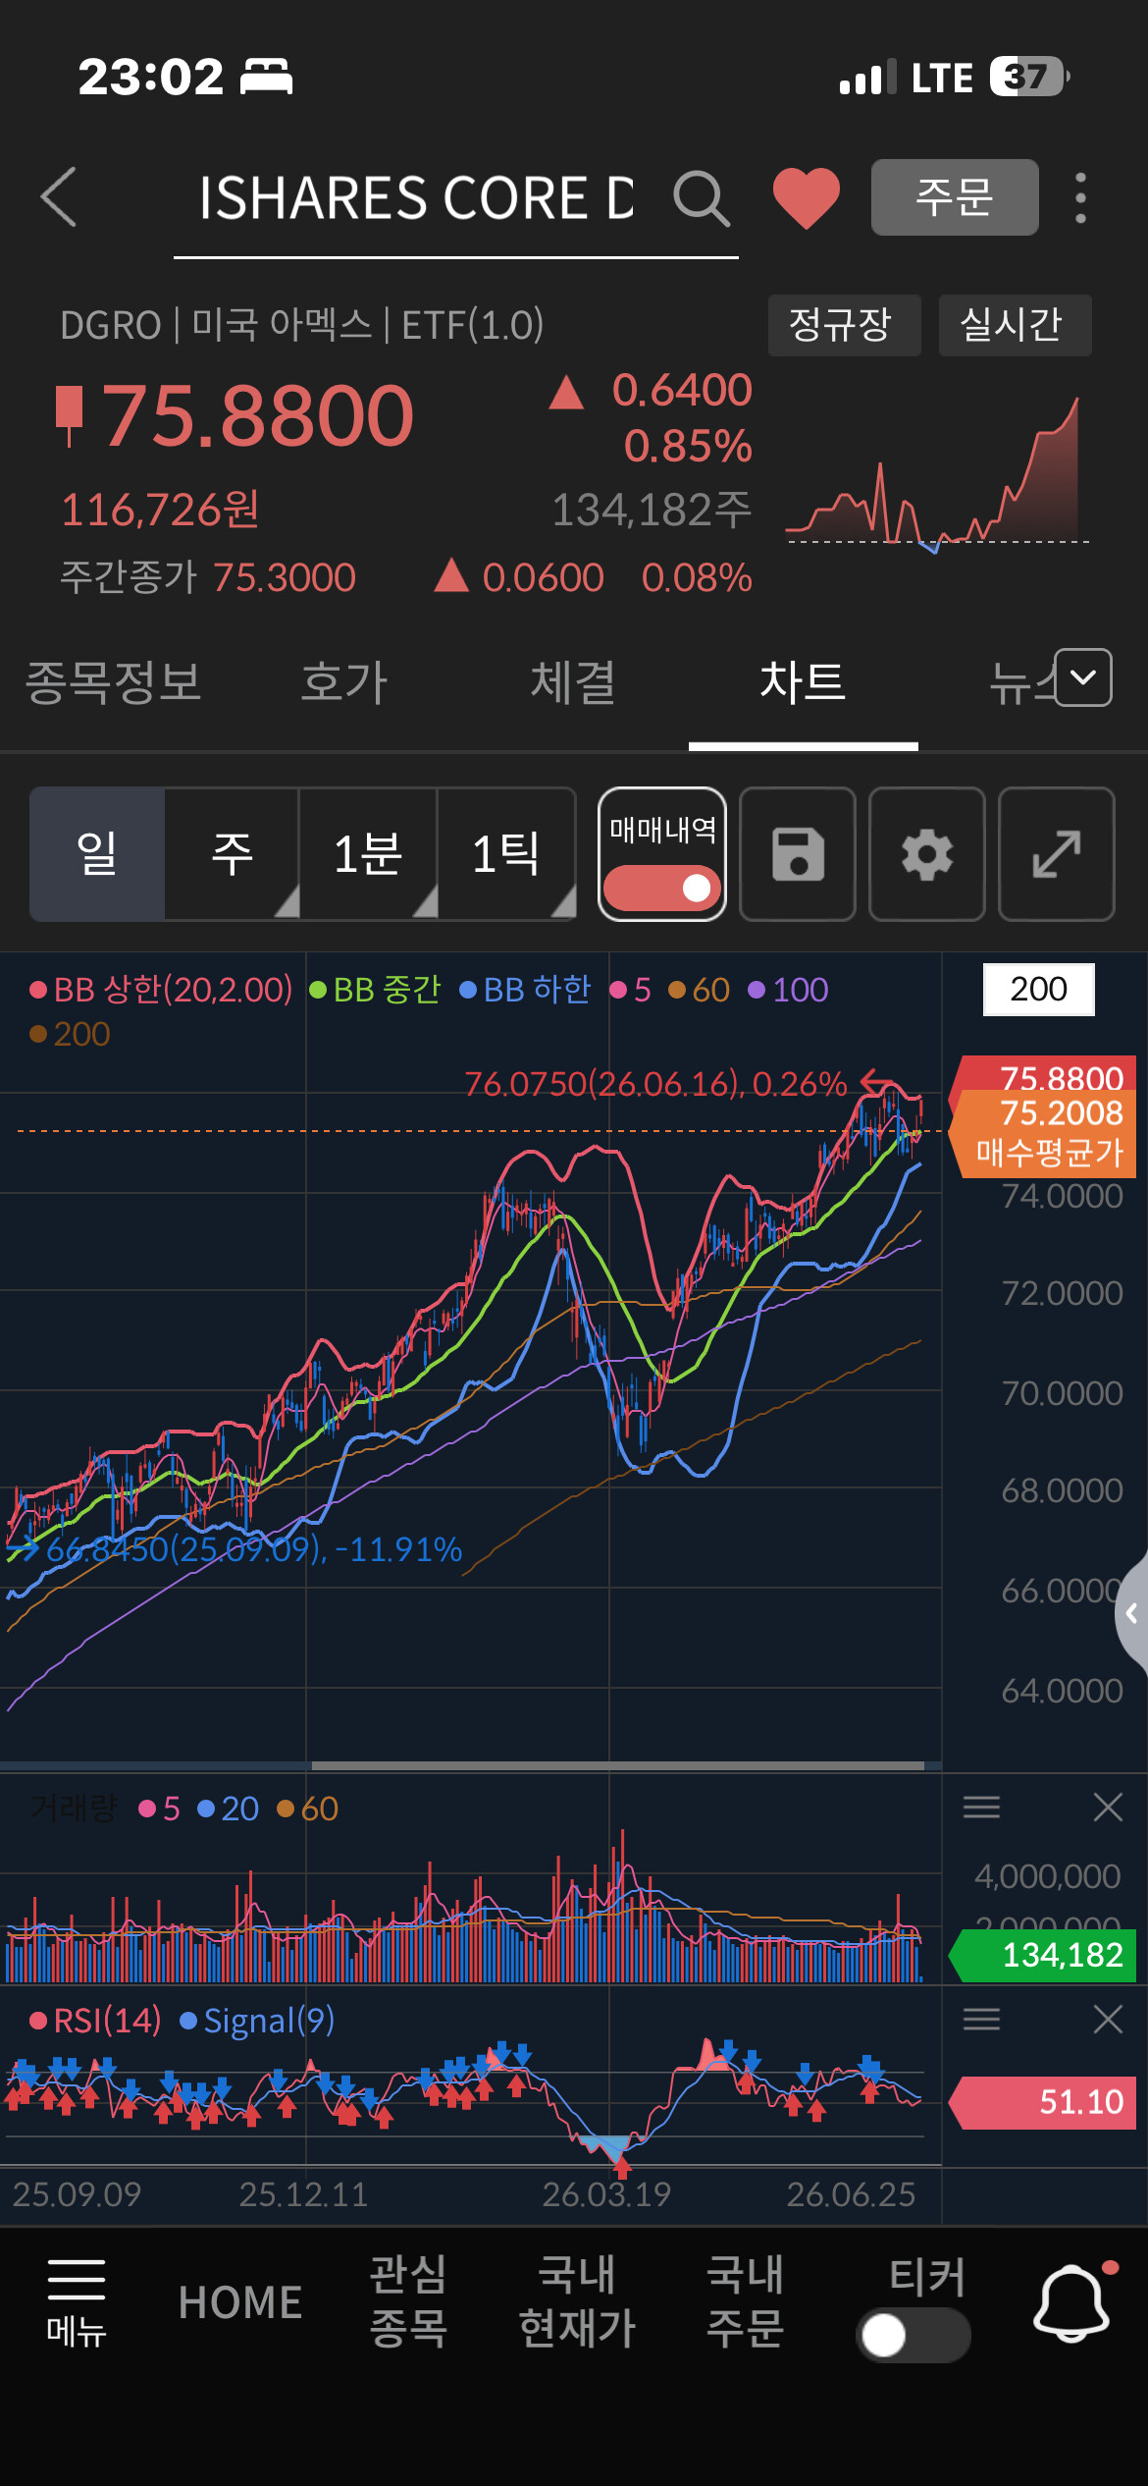Open the 메뉴 hamburger menu

[x=77, y=2302]
